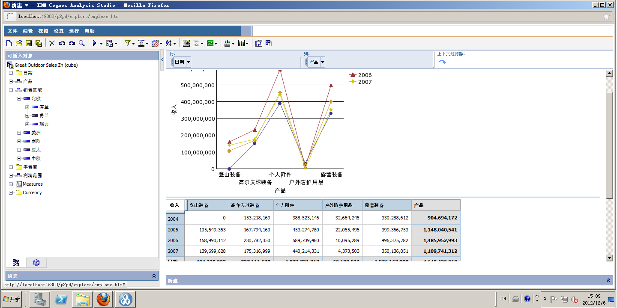Click the Subtotals toolbar icon

186,43
